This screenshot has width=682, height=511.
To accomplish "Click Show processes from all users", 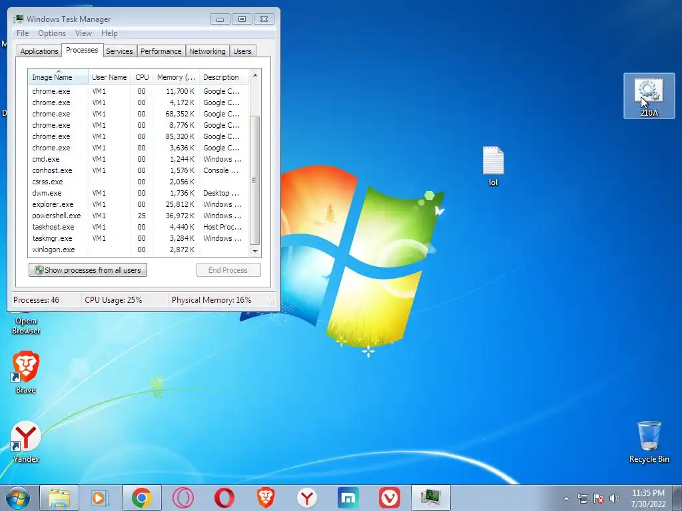I will 88,270.
